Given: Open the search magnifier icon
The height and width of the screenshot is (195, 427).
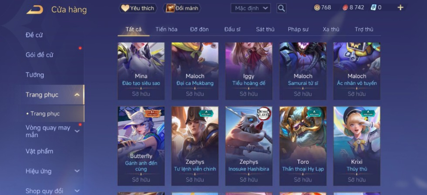Looking at the screenshot, I should tap(281, 8).
